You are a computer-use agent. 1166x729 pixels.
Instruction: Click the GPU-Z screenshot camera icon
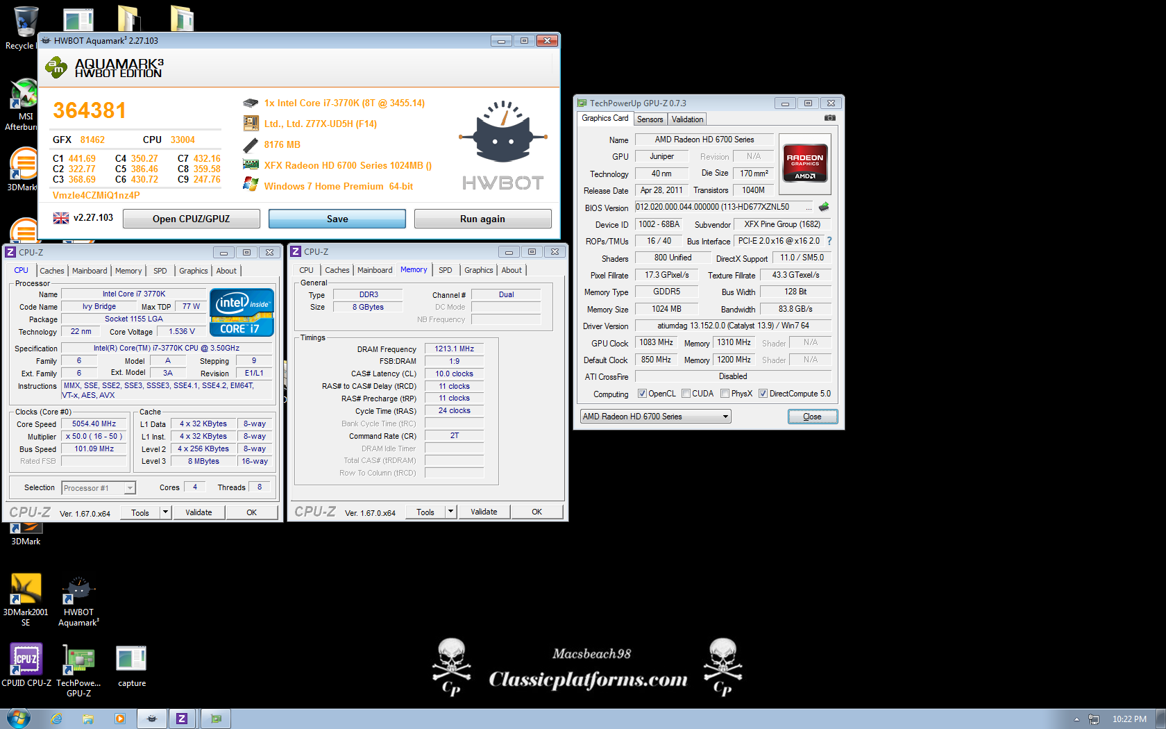click(829, 118)
